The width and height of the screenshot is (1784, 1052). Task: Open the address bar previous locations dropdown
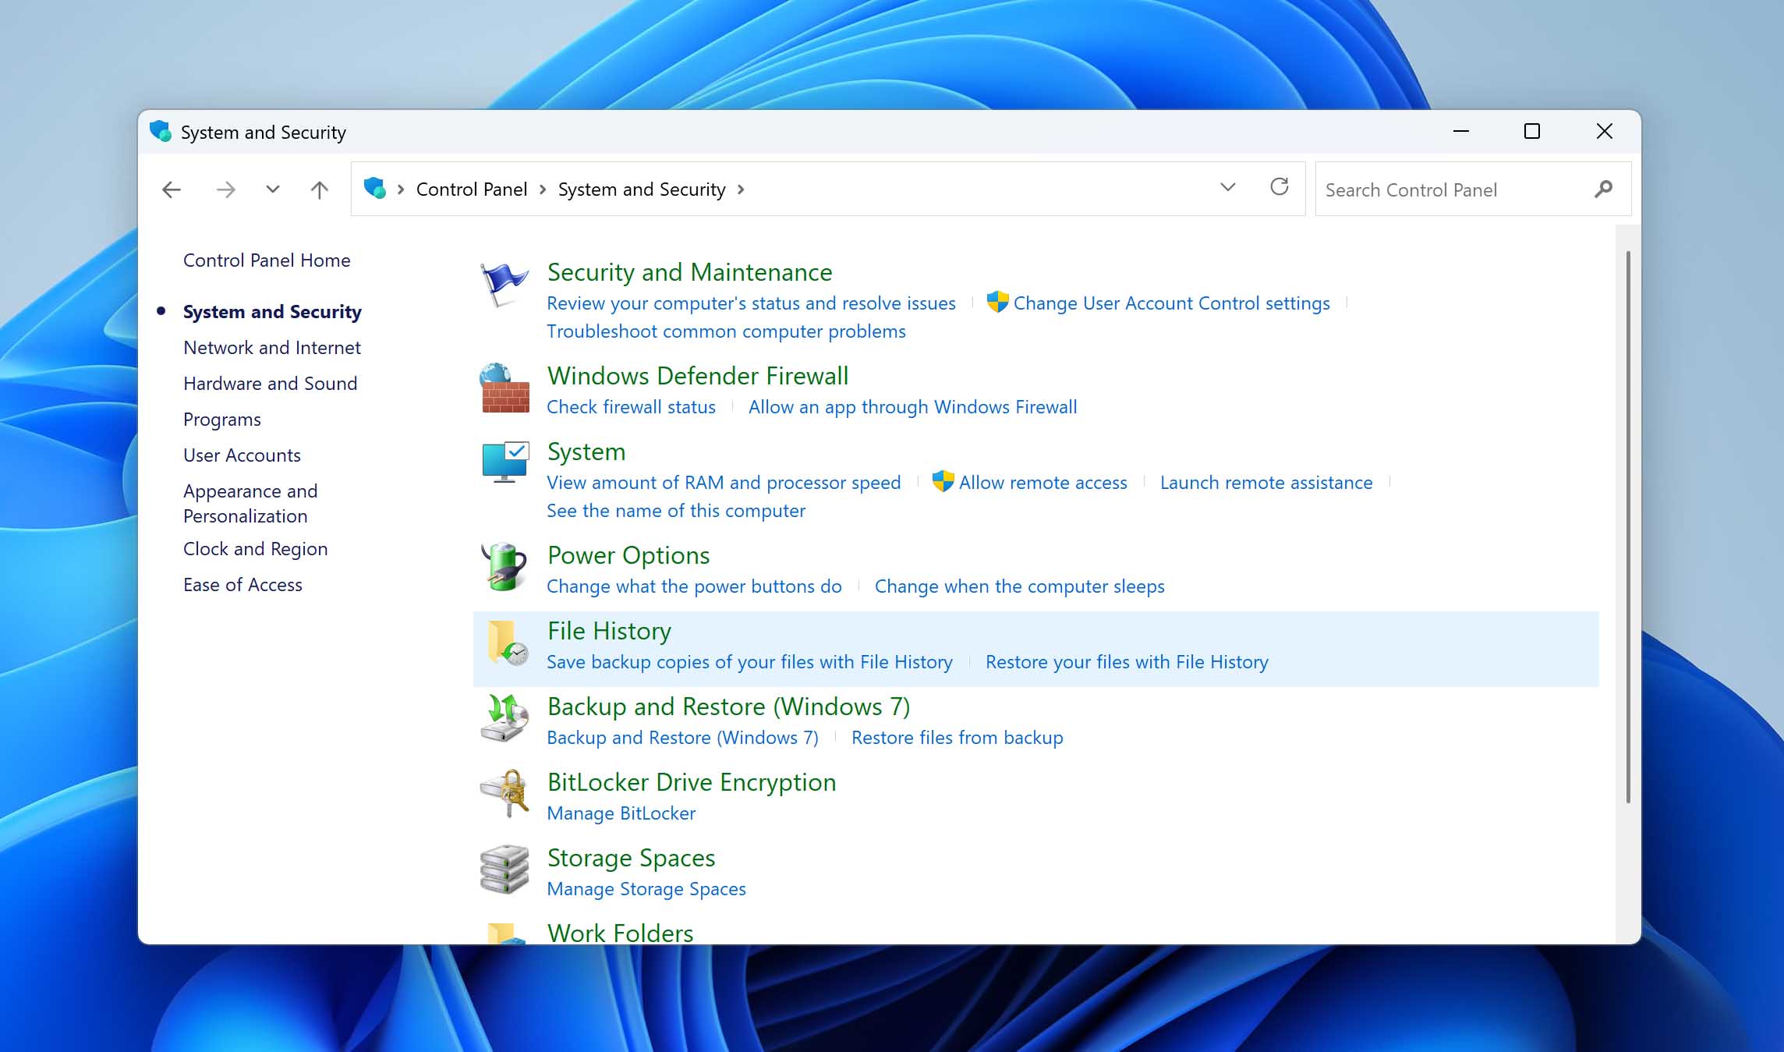(x=1227, y=188)
